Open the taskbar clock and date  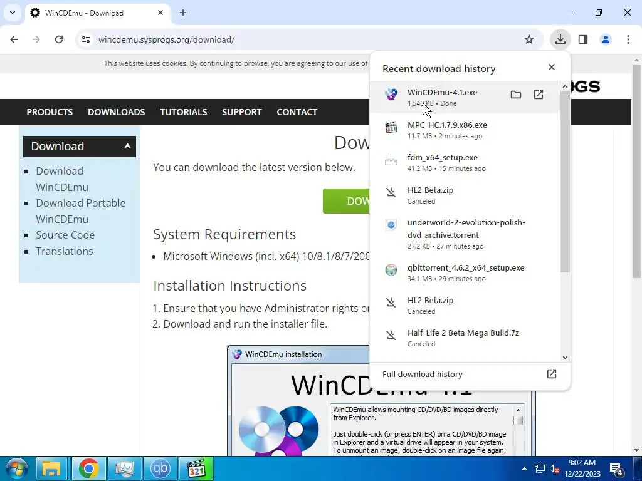582,468
